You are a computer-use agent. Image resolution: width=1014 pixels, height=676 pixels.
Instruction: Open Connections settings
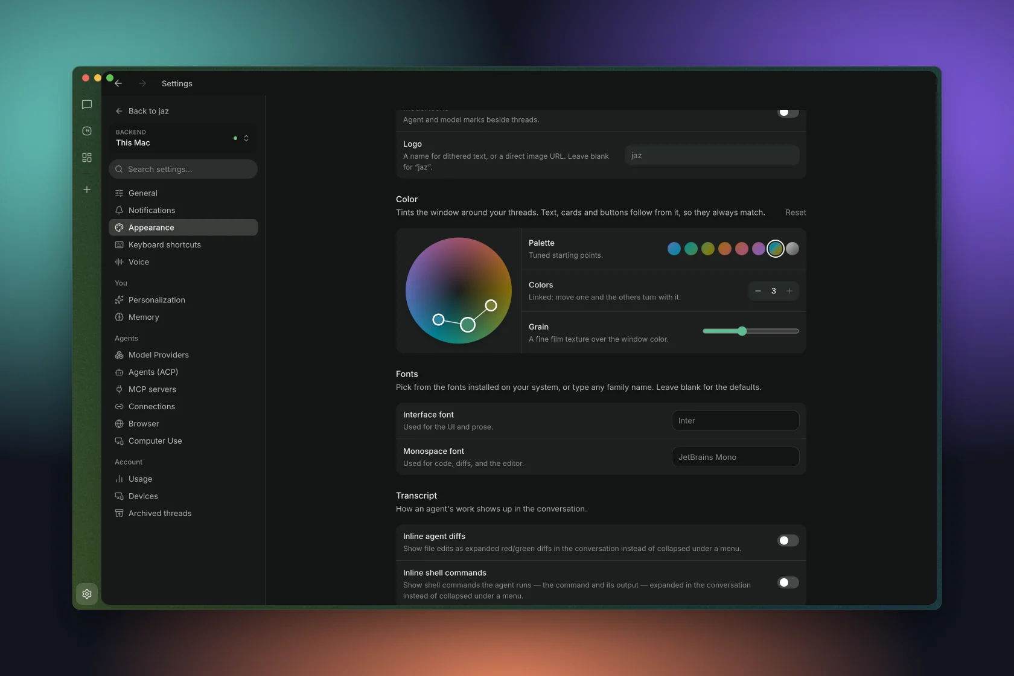pos(183,407)
